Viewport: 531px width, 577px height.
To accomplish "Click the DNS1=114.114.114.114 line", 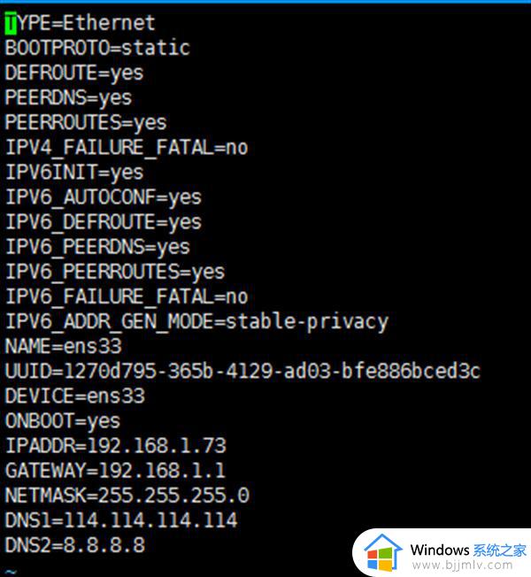I will pos(121,519).
